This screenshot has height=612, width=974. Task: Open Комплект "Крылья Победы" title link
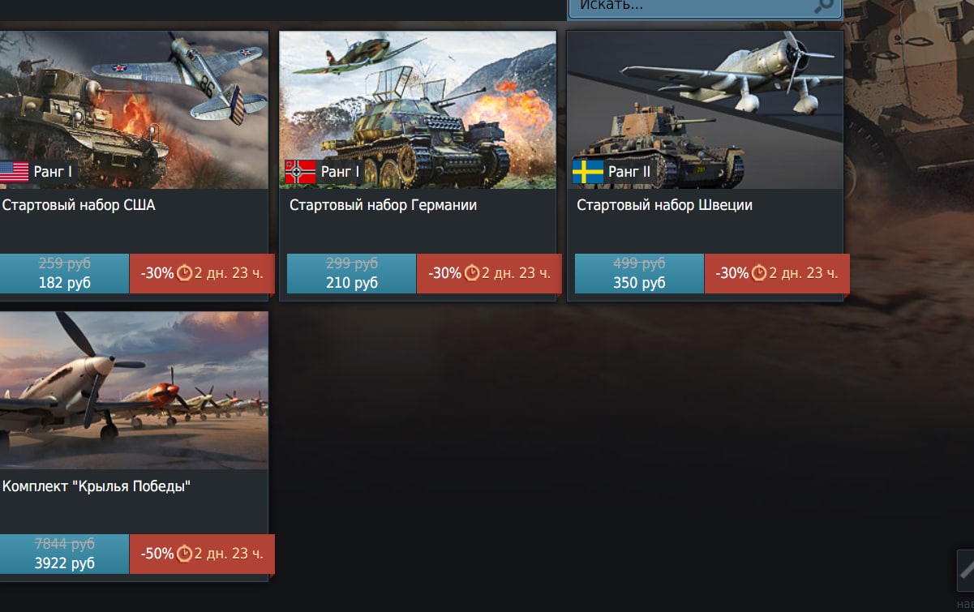97,486
